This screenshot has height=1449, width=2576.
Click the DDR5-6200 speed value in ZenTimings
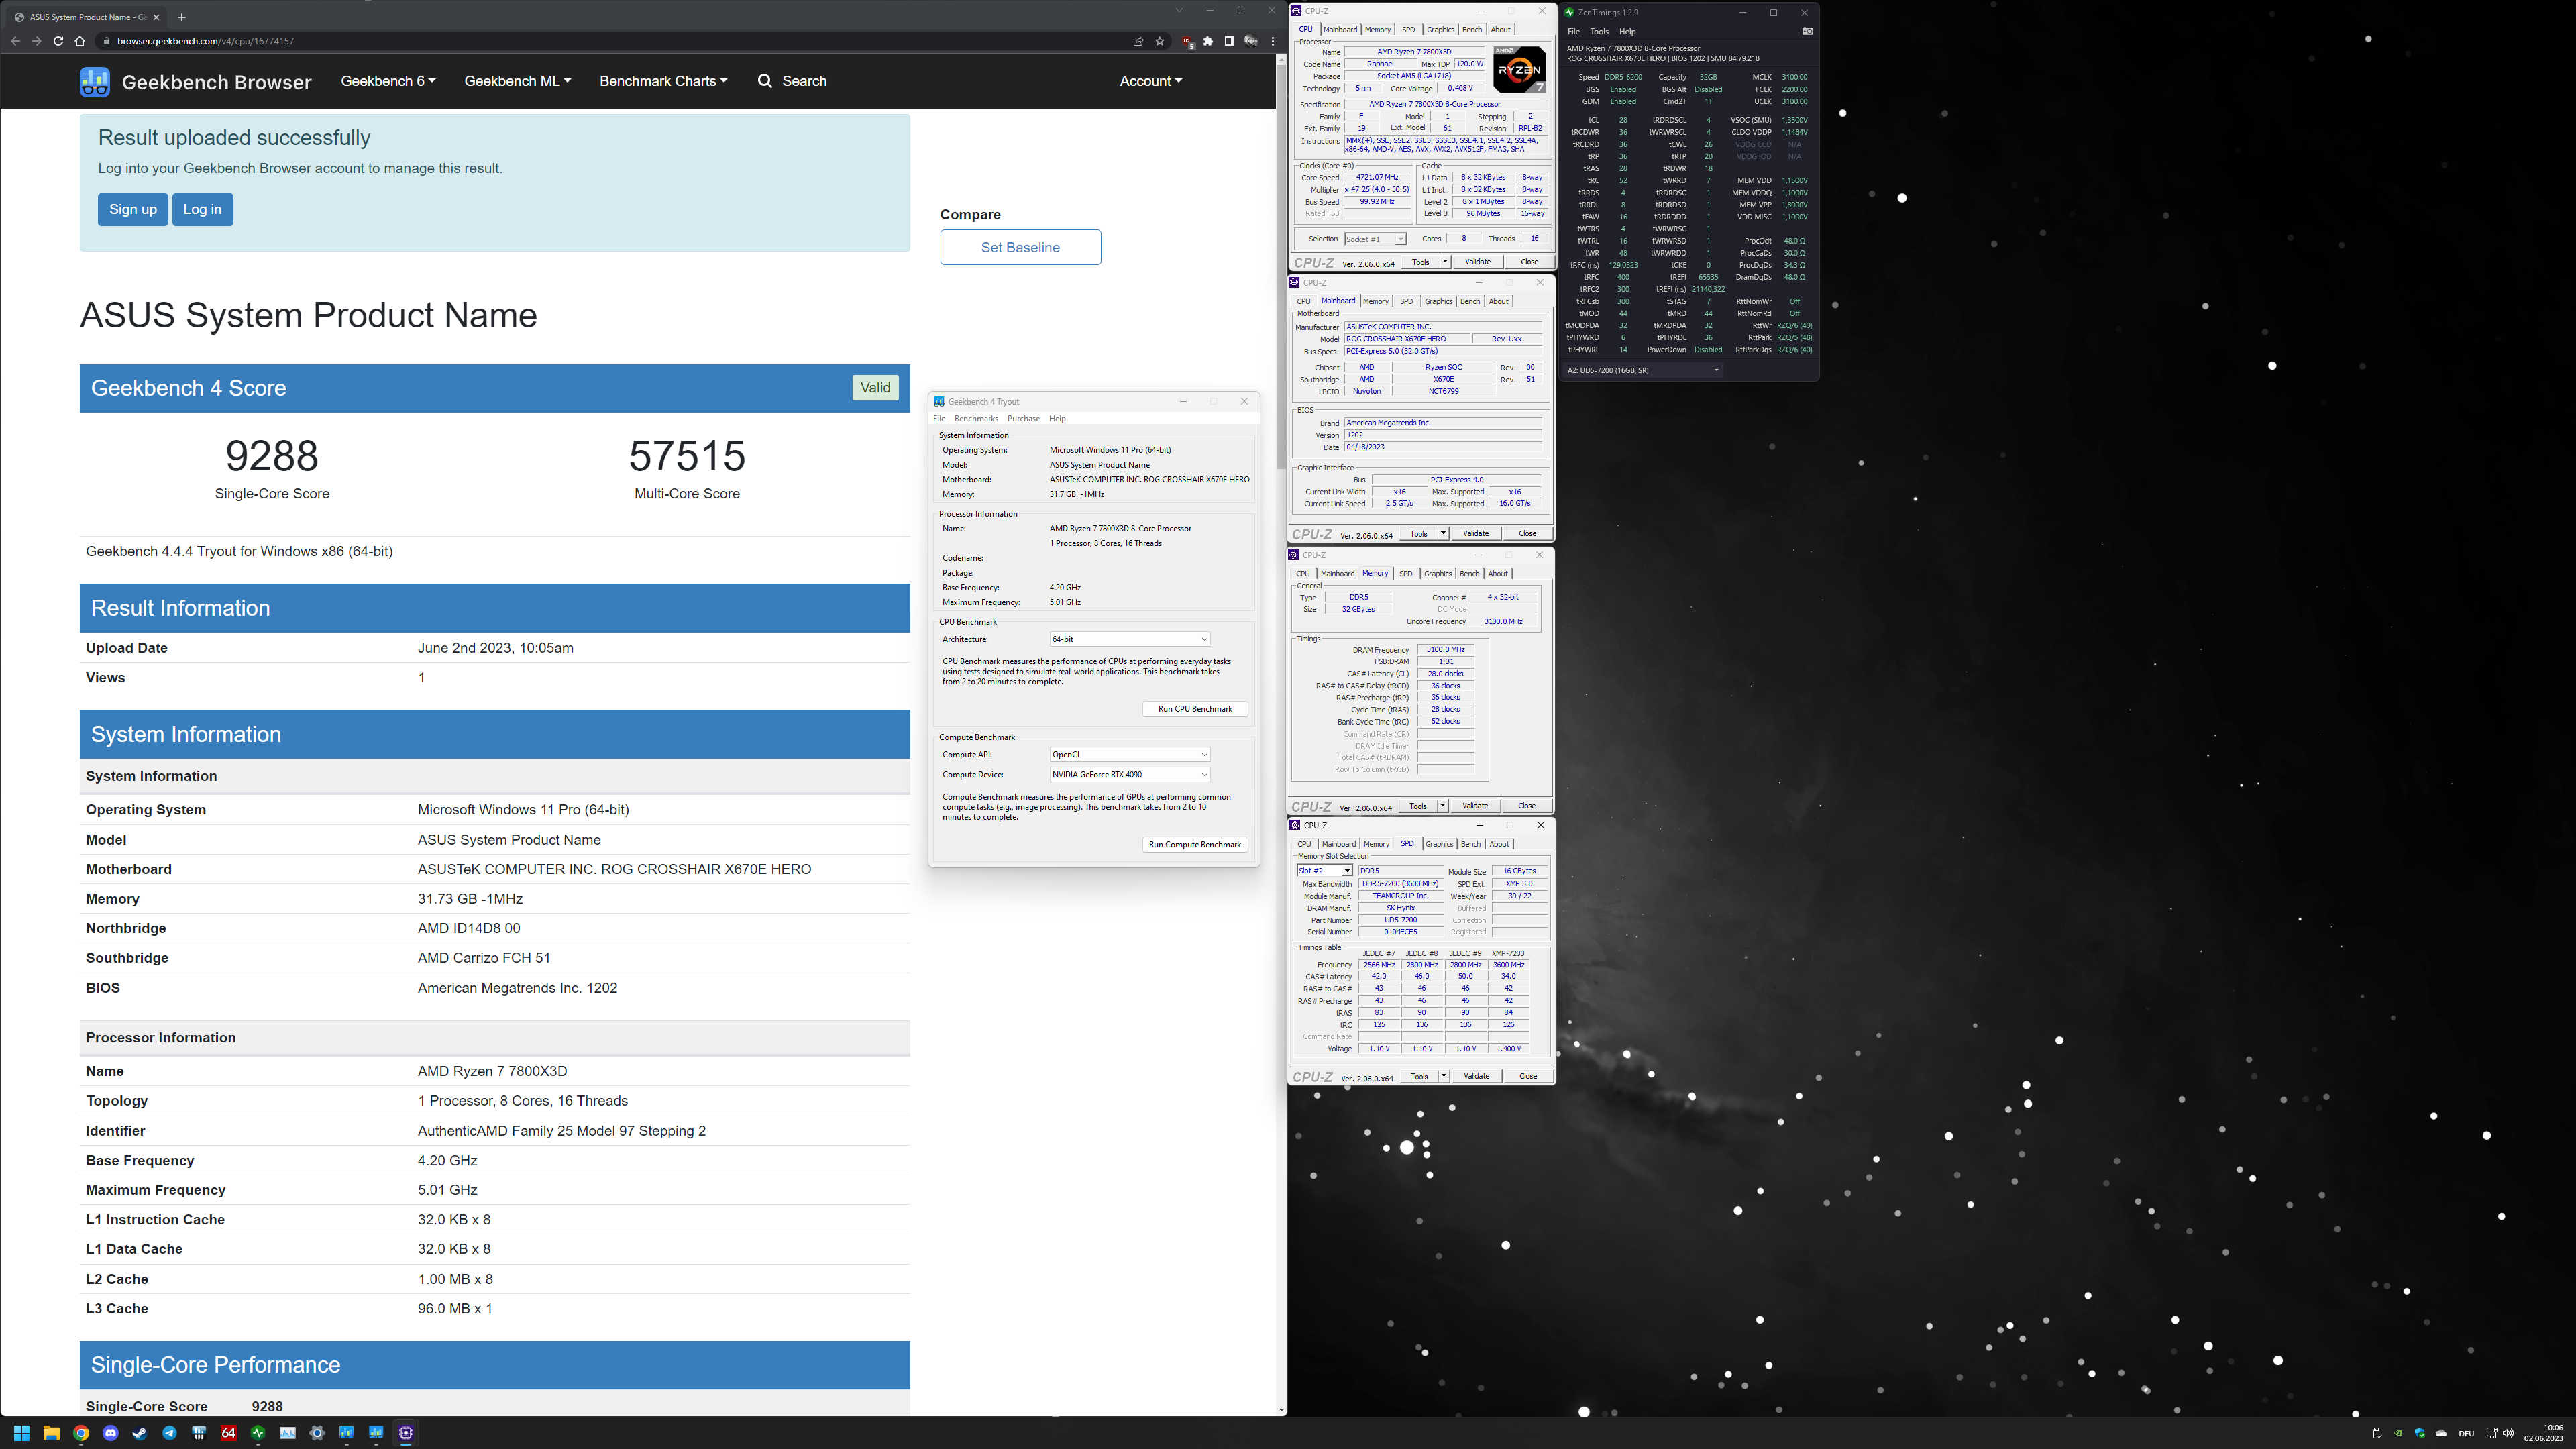[x=1623, y=77]
